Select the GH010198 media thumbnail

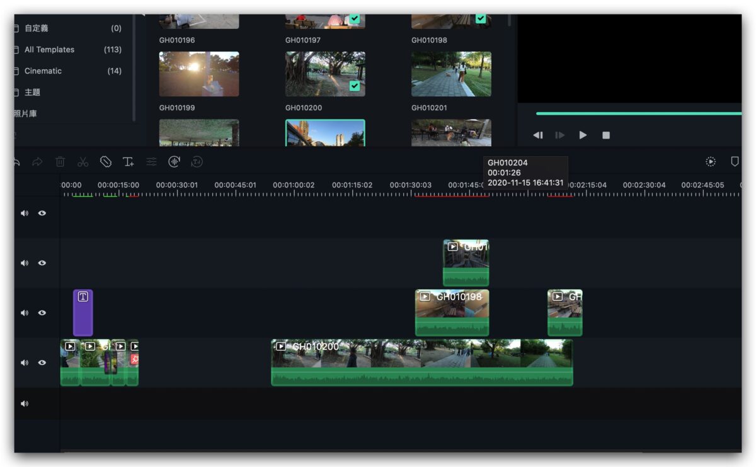(451, 21)
